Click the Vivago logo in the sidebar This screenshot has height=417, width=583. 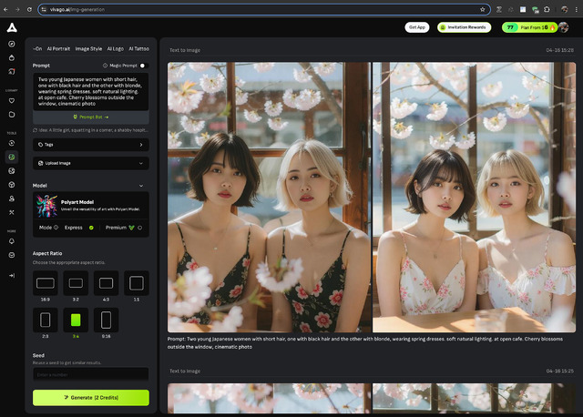tap(12, 27)
